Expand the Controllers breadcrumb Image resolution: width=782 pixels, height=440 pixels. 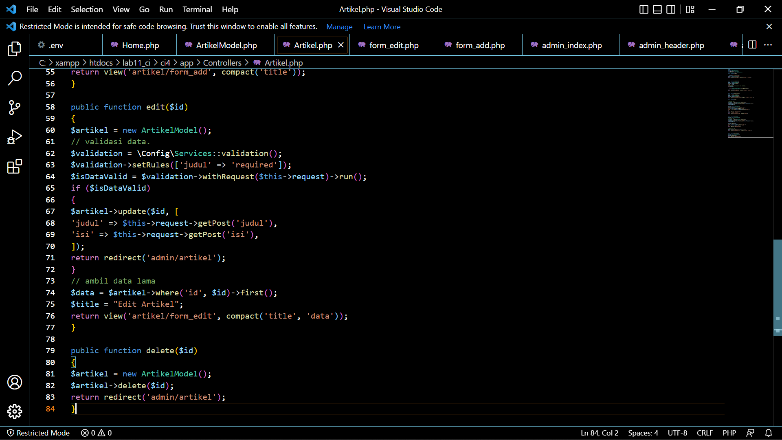tap(223, 63)
